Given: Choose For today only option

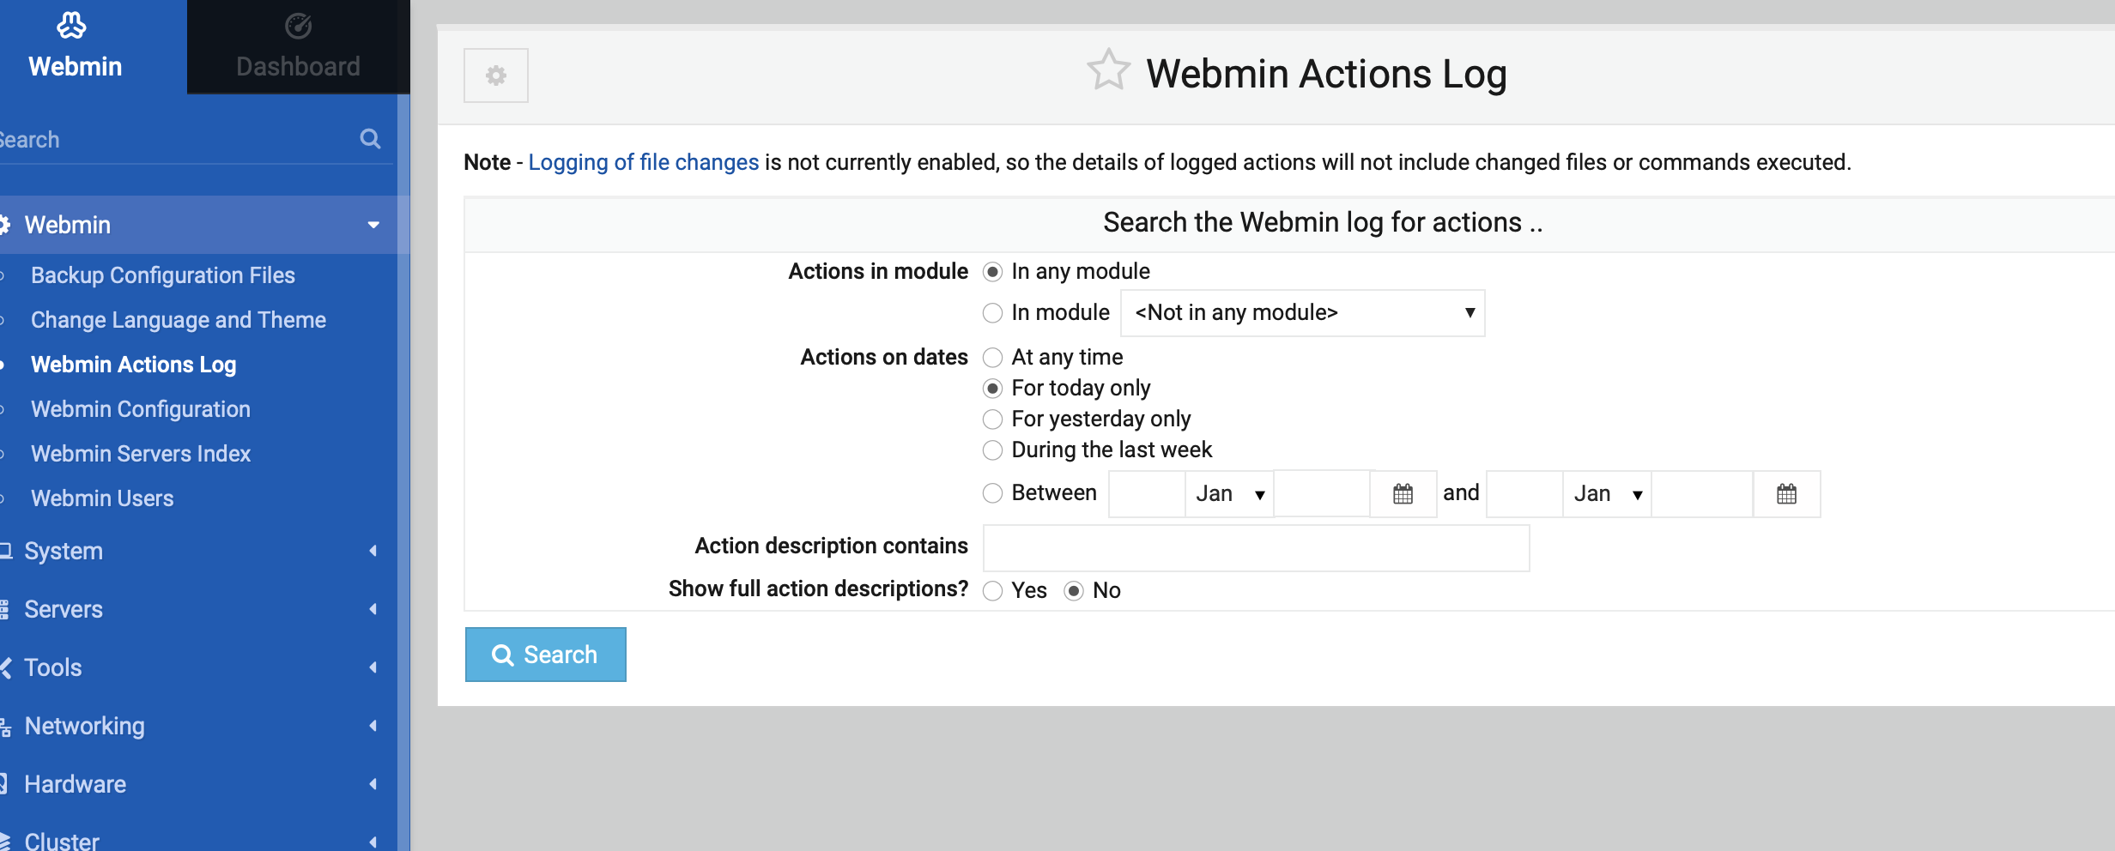Looking at the screenshot, I should [x=992, y=389].
